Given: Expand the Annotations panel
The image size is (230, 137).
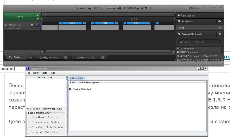Looking at the screenshot, I should [179, 15].
